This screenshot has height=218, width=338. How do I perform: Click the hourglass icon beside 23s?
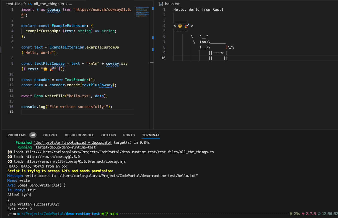click(291, 214)
